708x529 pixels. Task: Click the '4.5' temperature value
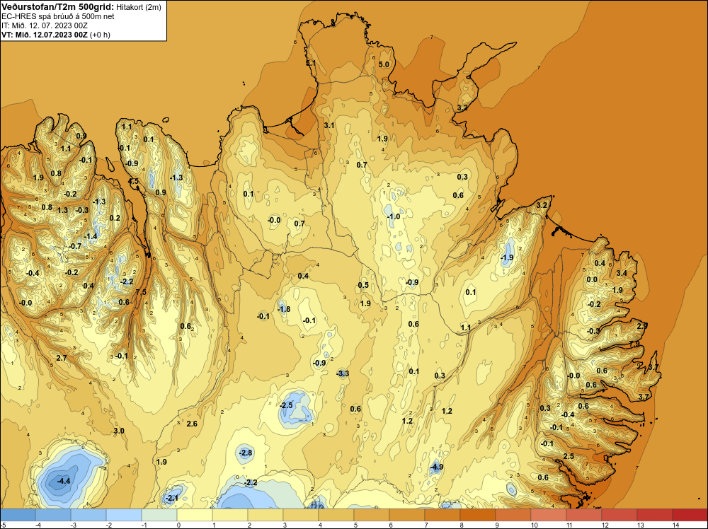pos(134,182)
